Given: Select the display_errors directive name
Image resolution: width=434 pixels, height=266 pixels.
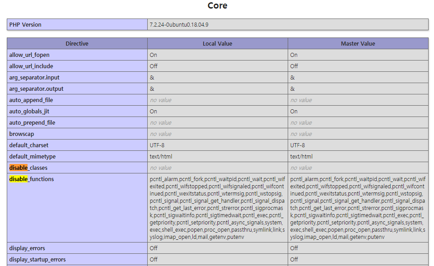Looking at the screenshot, I should click(27, 248).
